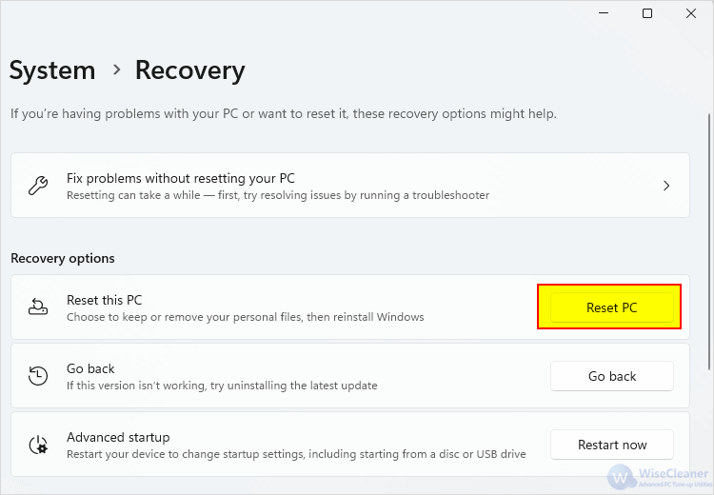The width and height of the screenshot is (714, 495).
Task: Click the vertical scrollbar on the right edge
Action: pyautogui.click(x=709, y=242)
